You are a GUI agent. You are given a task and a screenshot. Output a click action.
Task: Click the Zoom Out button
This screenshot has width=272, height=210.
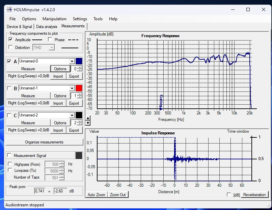[118, 195]
